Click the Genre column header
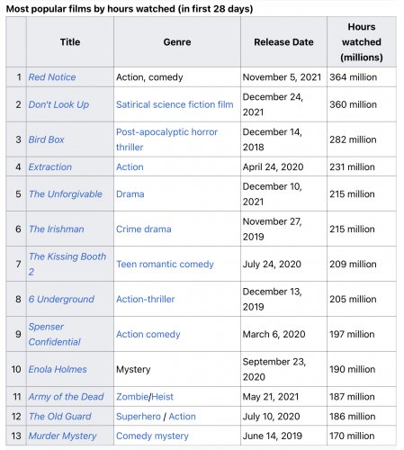404x450 pixels. click(x=177, y=42)
